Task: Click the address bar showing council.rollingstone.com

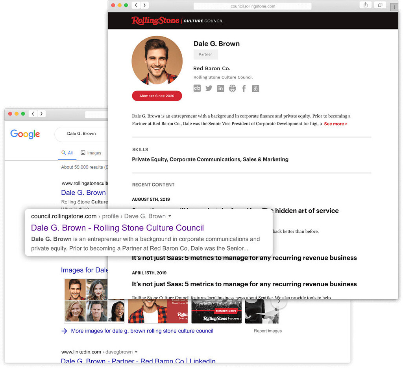Action: coord(253,6)
